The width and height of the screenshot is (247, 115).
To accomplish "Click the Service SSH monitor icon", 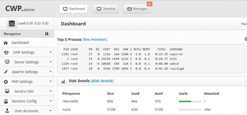I will point(7,91).
